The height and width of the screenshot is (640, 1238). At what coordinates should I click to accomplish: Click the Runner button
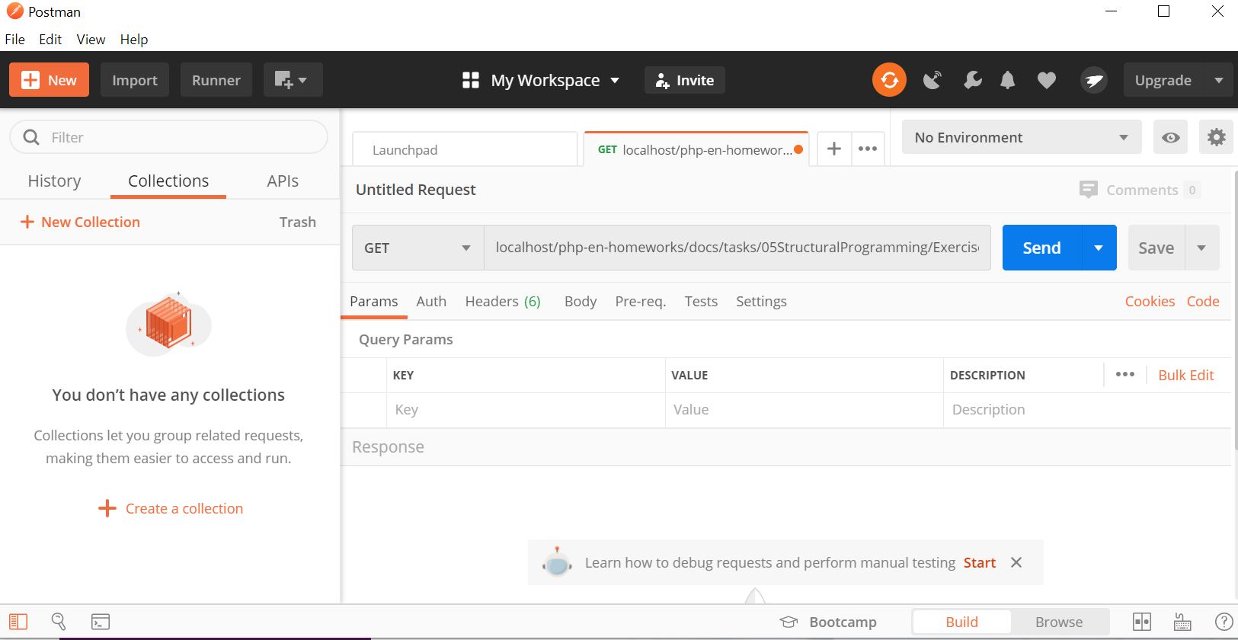216,80
